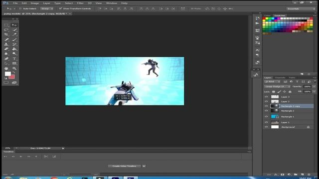Uncheck Show Transform Controls
The width and height of the screenshot is (319, 179).
(60, 8)
